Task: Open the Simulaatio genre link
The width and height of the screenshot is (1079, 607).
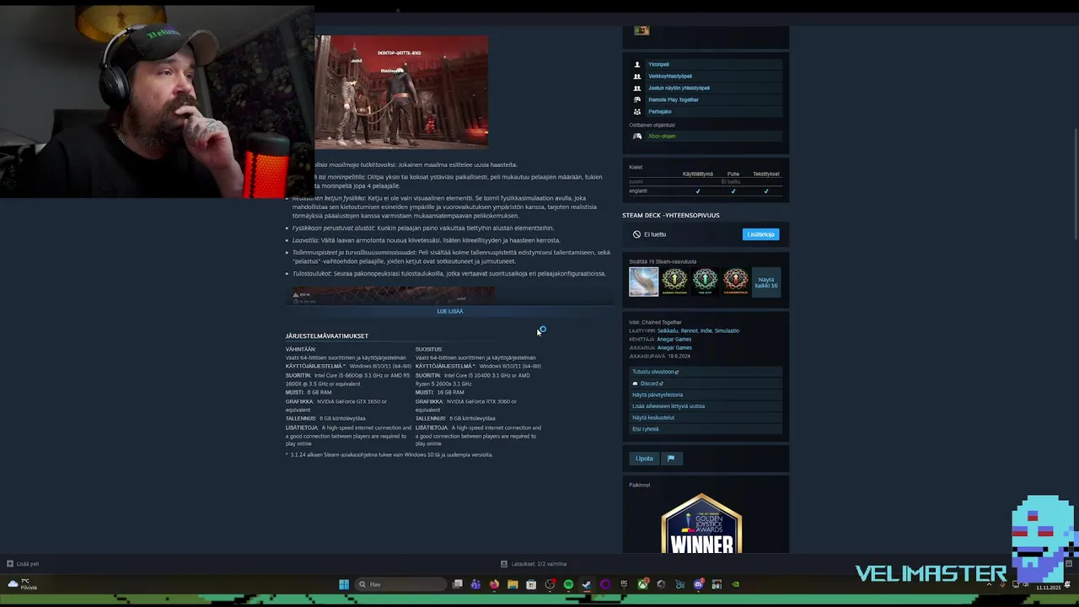Action: pyautogui.click(x=727, y=330)
